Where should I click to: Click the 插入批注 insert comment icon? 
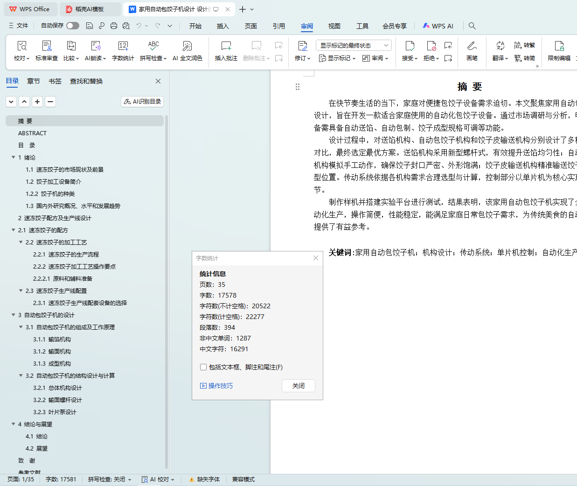coord(226,46)
